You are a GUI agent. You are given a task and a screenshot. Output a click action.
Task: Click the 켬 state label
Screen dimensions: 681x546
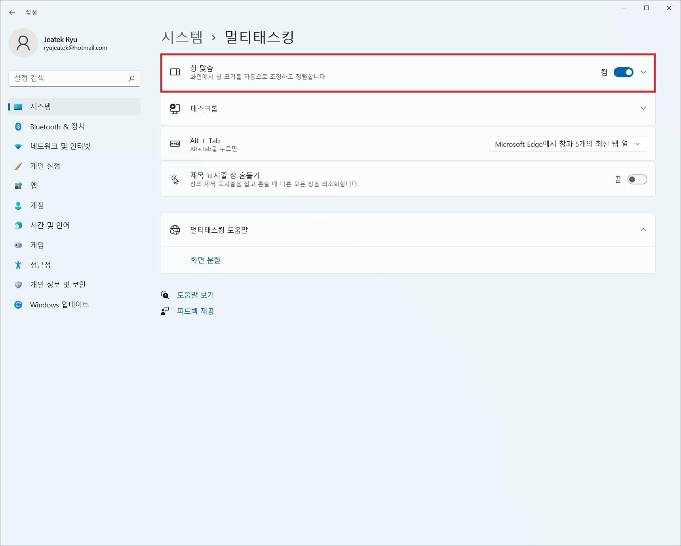(x=604, y=72)
